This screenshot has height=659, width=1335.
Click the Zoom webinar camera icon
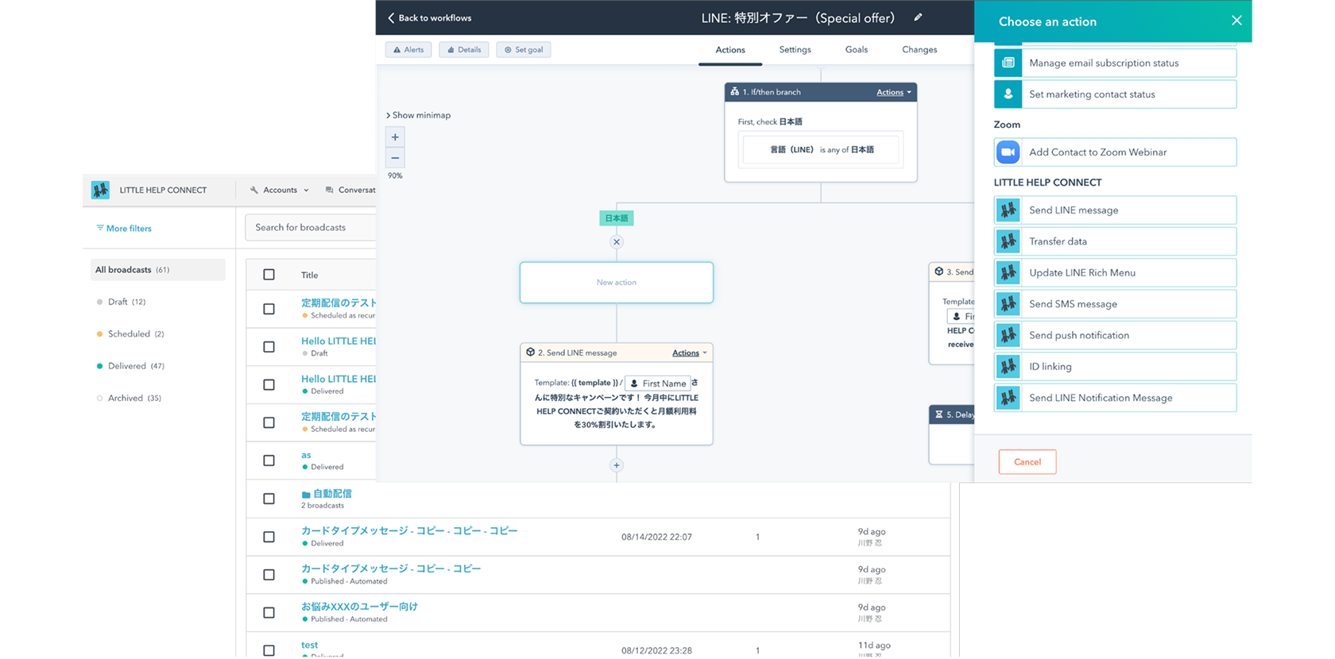1008,152
